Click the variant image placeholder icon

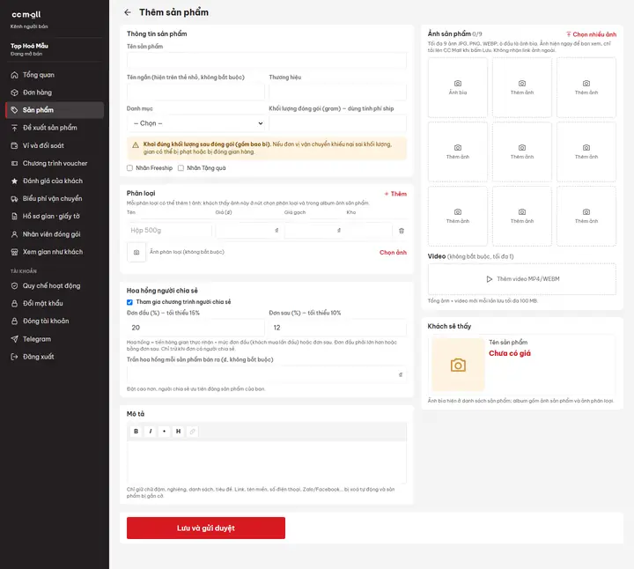point(136,252)
